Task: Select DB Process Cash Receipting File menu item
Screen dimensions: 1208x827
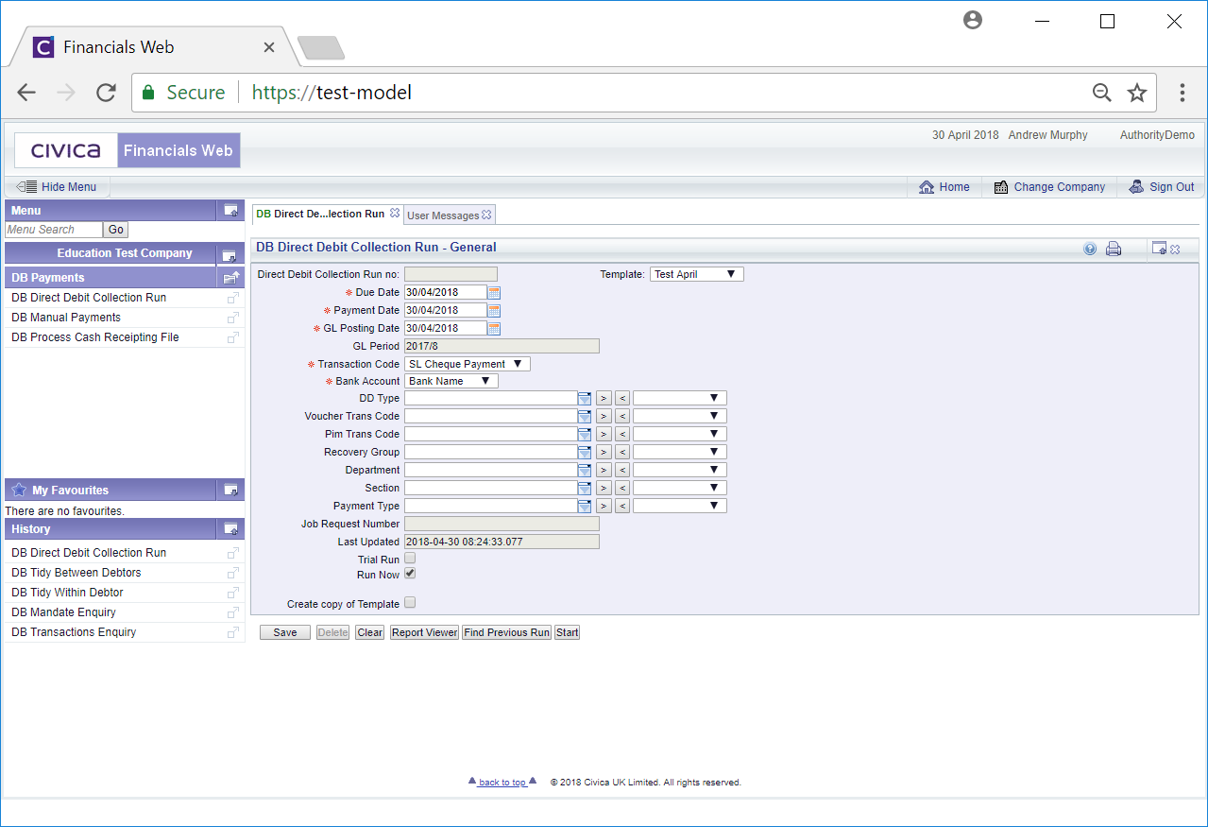Action: 95,337
